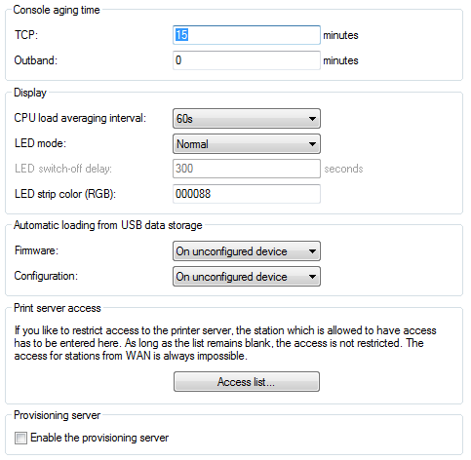Click the Automatic loading from USB heading
Screen dimensions: 471x460
pos(108,225)
